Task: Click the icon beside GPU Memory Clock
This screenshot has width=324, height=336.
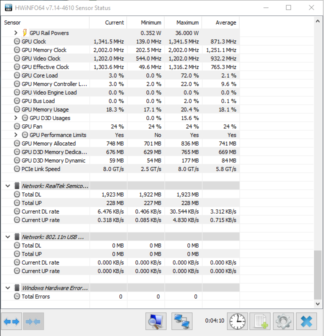Action: 17,50
